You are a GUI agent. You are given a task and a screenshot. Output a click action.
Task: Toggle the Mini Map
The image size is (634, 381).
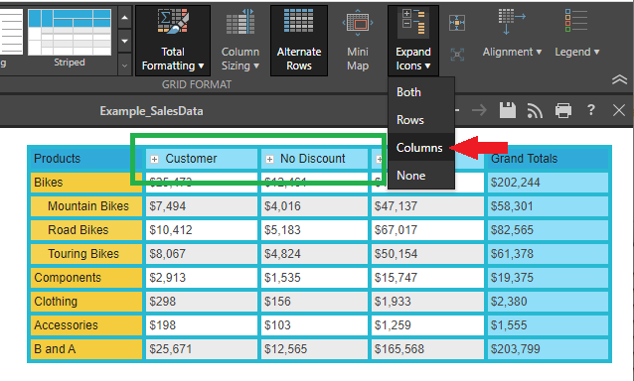click(358, 41)
